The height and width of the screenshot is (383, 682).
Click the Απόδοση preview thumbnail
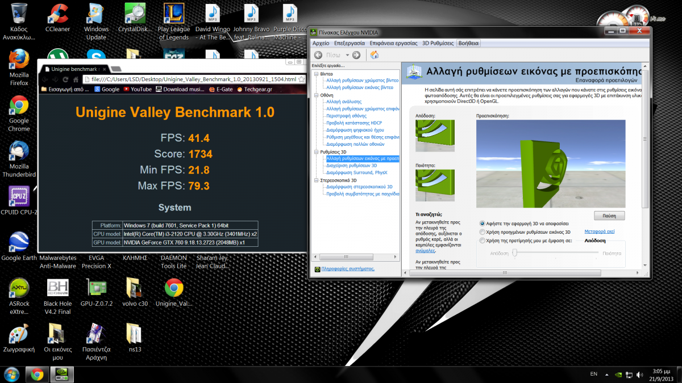click(x=435, y=135)
